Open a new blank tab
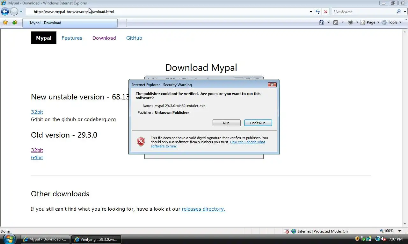This screenshot has height=244, width=408. point(122,23)
